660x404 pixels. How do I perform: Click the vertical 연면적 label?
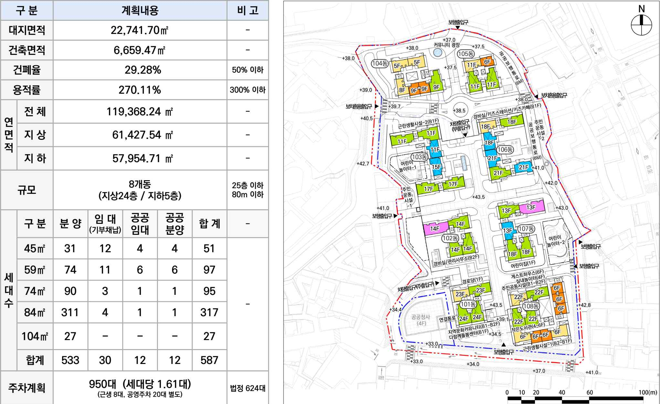click(x=9, y=135)
